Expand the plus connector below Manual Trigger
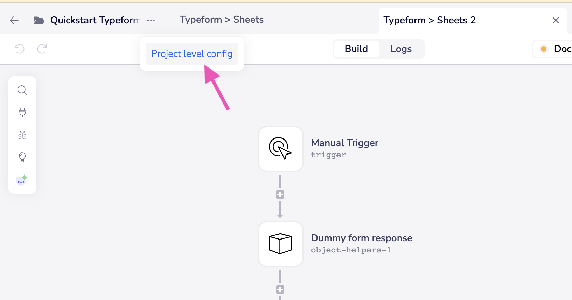The image size is (572, 300). 280,194
